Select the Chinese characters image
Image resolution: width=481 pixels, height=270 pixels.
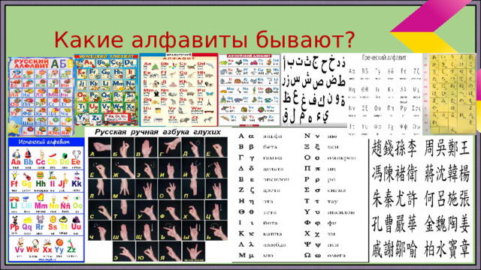pos(421,199)
